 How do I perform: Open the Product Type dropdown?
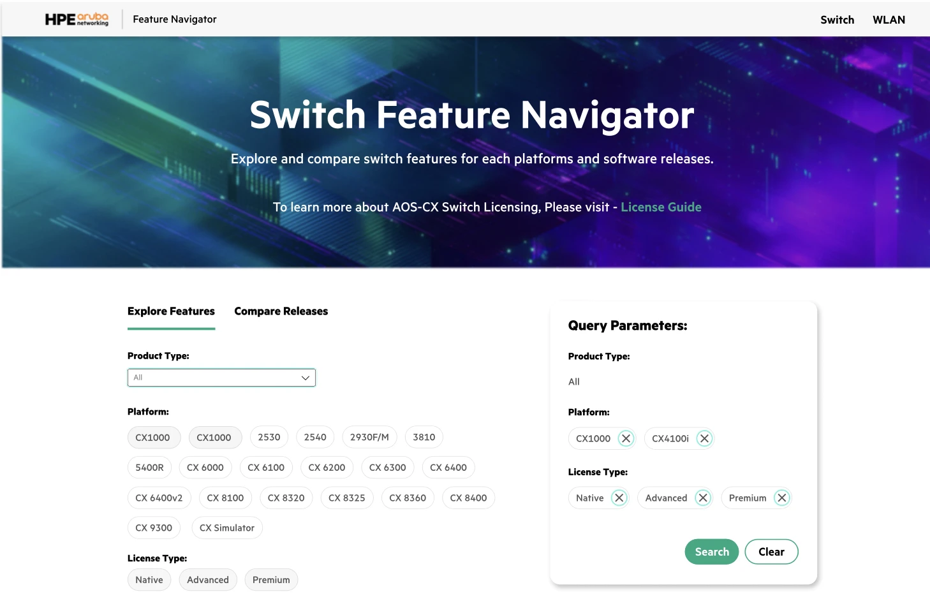point(221,378)
